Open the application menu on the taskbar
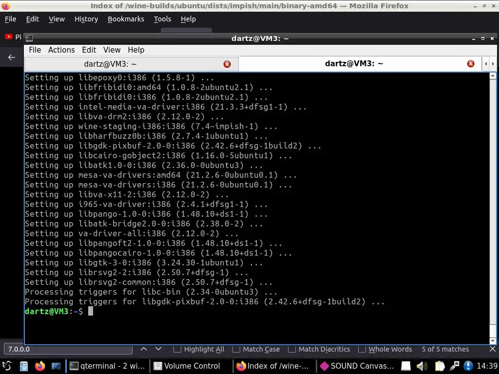Viewport: 499px width, 374px height. pos(7,366)
